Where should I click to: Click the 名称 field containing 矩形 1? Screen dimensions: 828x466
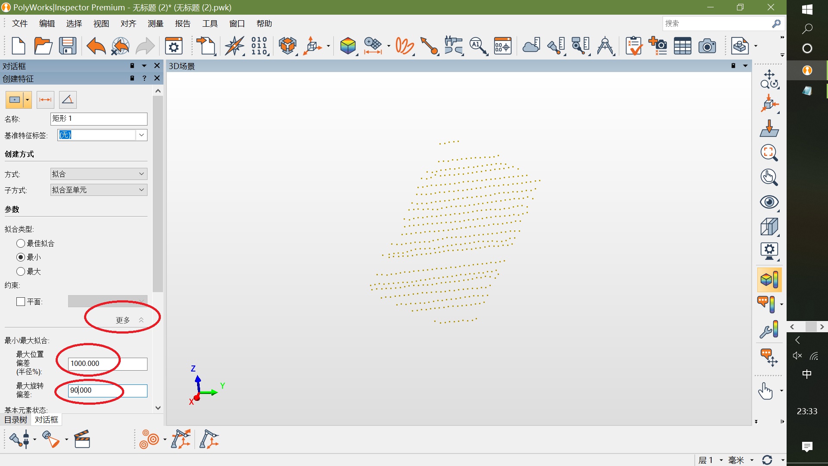[x=99, y=119]
